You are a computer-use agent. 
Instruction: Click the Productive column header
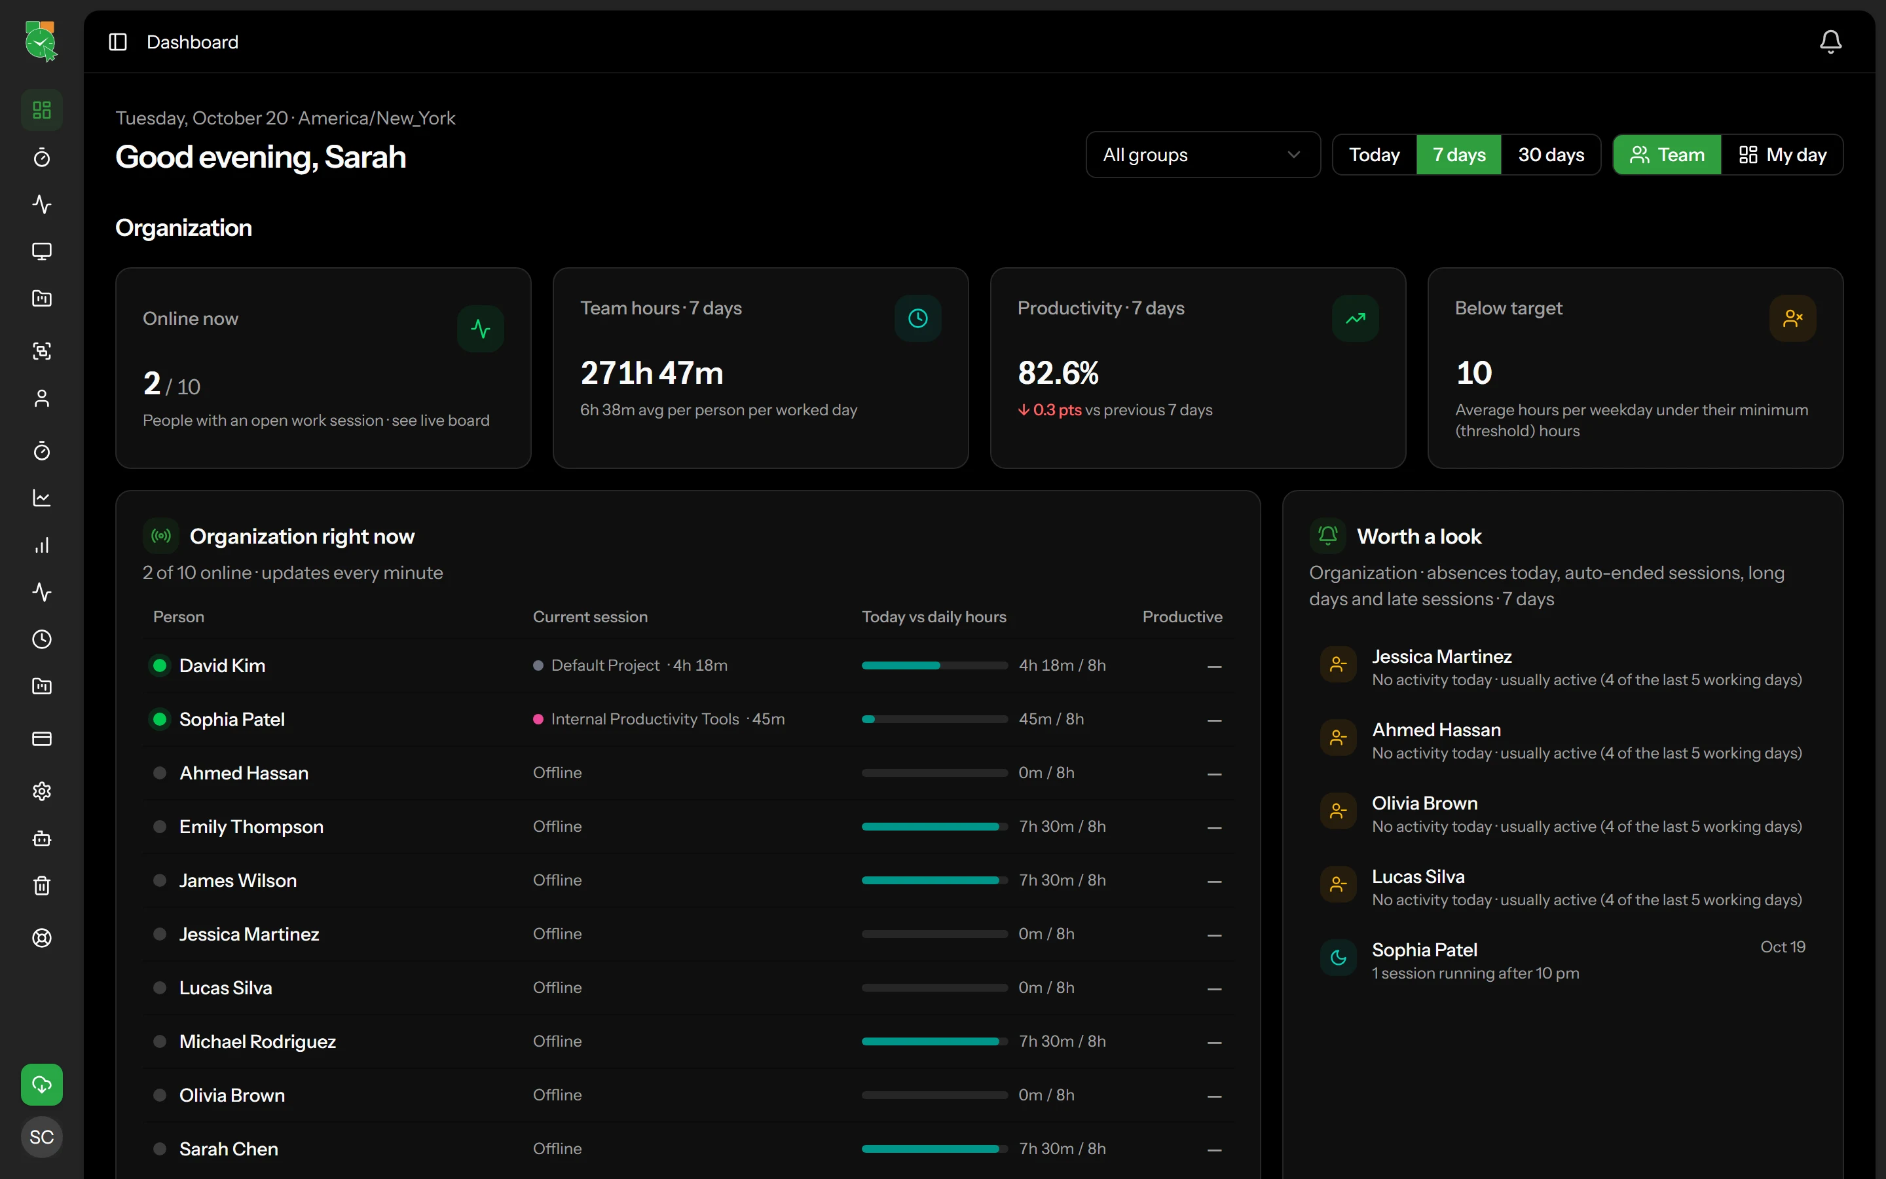point(1181,617)
